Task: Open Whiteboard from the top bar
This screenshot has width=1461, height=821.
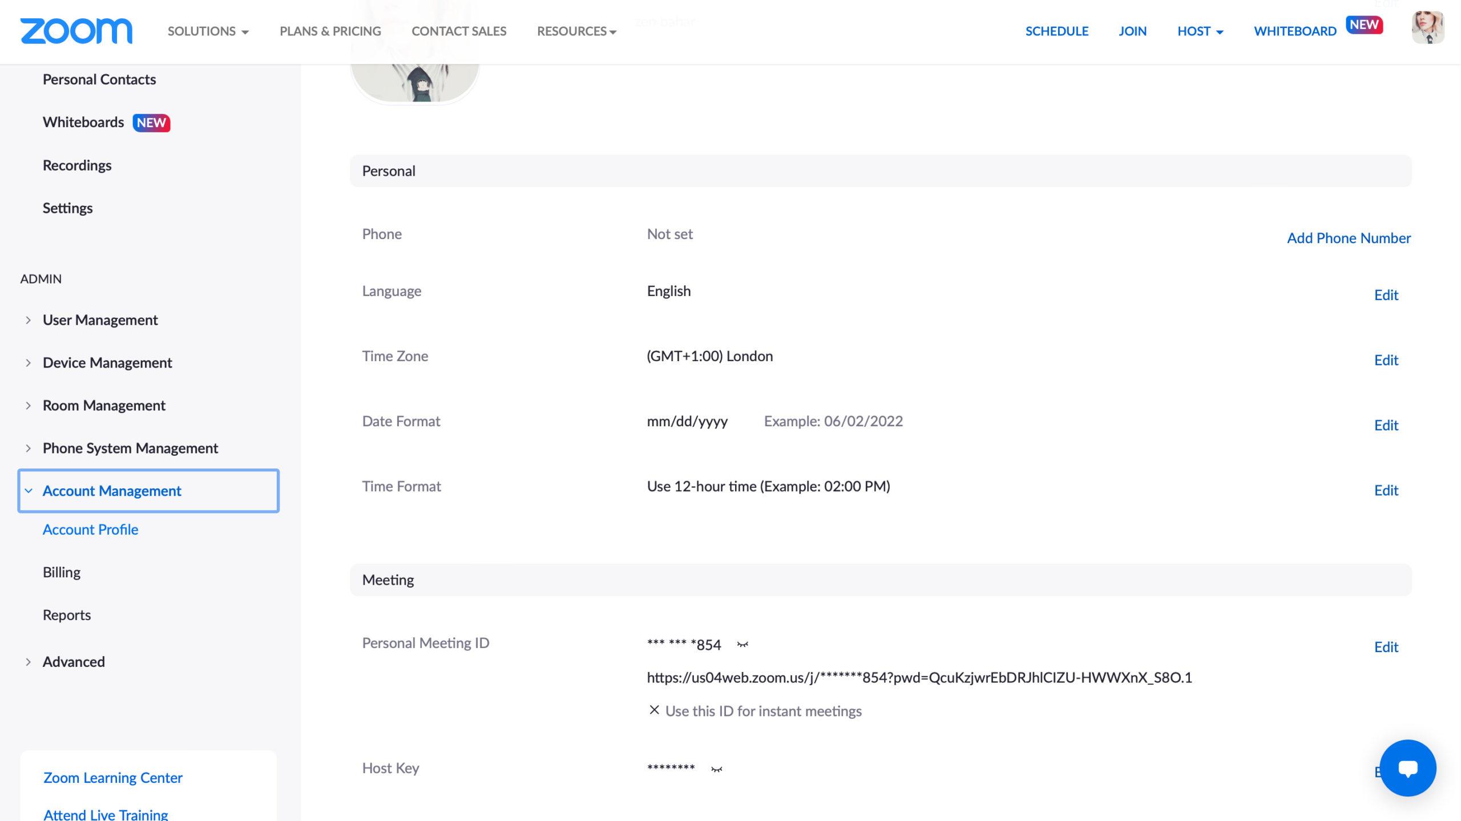Action: [1295, 31]
